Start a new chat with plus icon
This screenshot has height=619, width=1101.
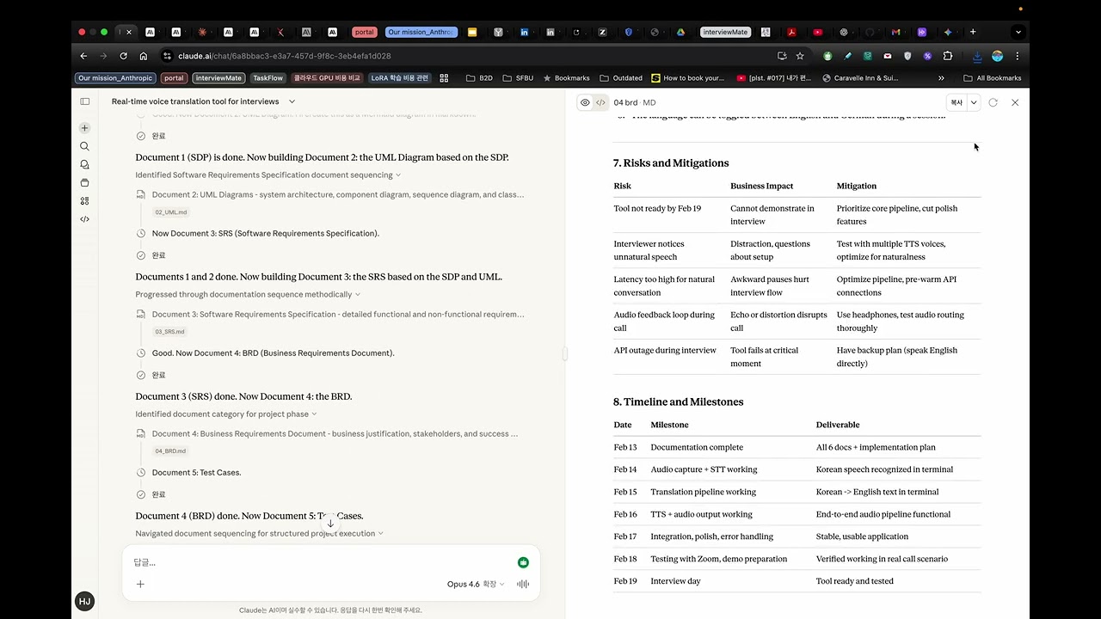click(x=84, y=128)
